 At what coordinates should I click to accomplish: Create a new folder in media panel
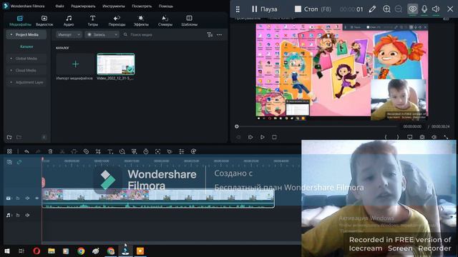coord(9,137)
